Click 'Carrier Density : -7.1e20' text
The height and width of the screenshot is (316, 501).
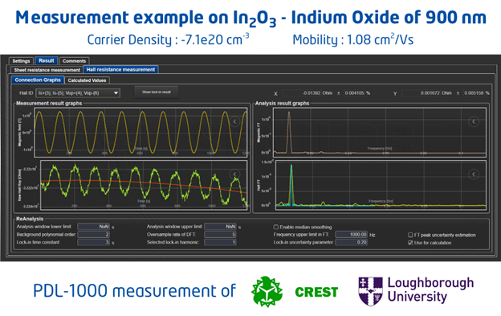(x=168, y=39)
